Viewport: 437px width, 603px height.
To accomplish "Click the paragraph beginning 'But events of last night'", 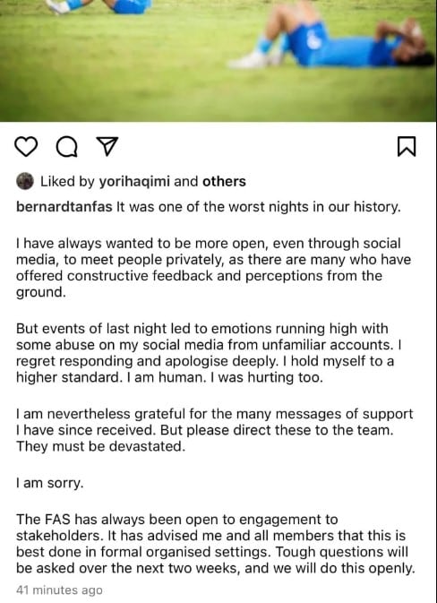I will (x=209, y=353).
